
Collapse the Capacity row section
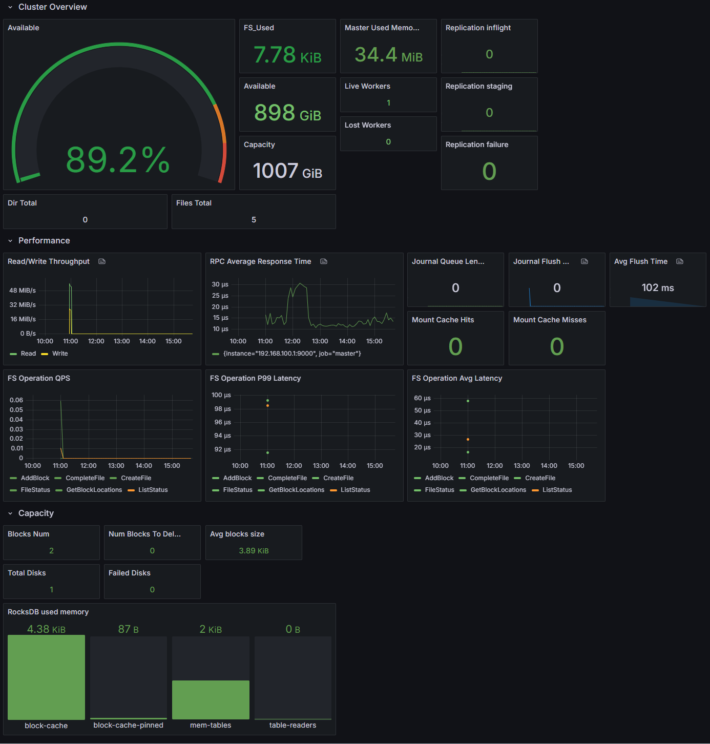pyautogui.click(x=10, y=513)
